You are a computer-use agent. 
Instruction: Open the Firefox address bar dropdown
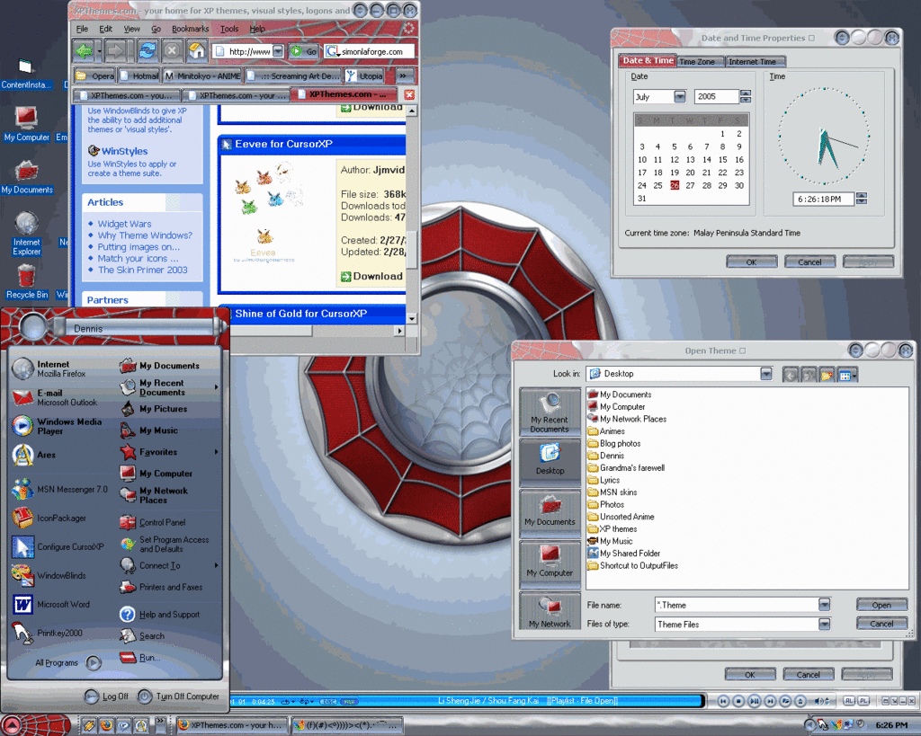[x=279, y=51]
